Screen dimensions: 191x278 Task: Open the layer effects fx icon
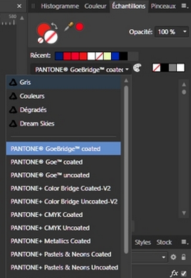click(x=174, y=273)
